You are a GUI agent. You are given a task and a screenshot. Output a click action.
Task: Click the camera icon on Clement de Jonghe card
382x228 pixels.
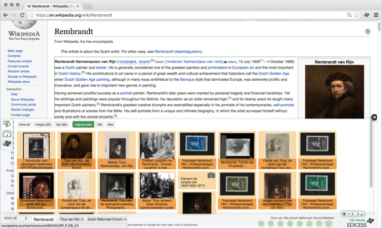coord(211,176)
